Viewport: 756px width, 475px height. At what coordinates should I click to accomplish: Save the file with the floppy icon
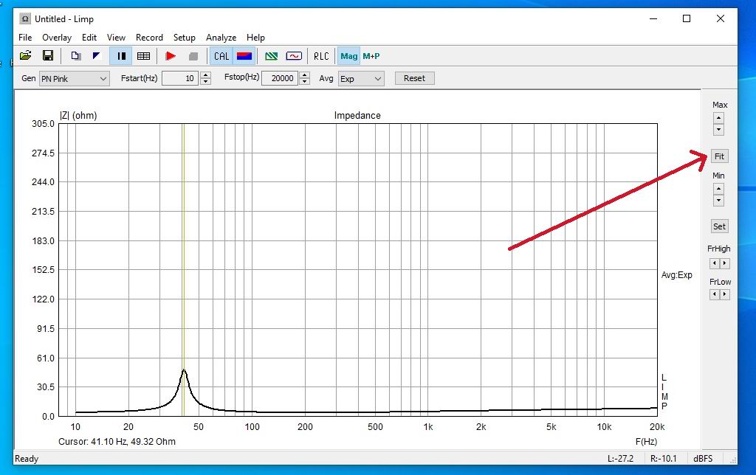[48, 56]
